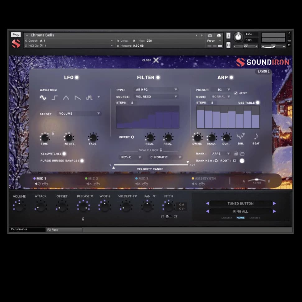Enable the KEYSWITCHES toggle
This screenshot has width=302, height=302.
pos(64,153)
